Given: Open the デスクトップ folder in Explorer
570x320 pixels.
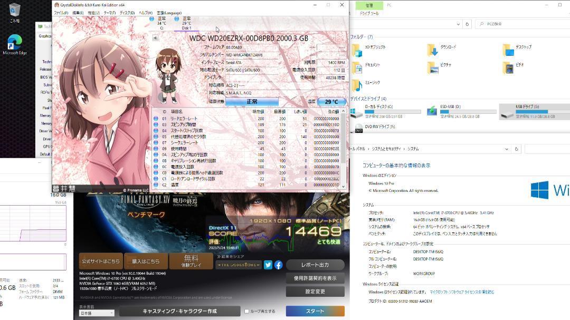Looking at the screenshot, I should (x=517, y=50).
